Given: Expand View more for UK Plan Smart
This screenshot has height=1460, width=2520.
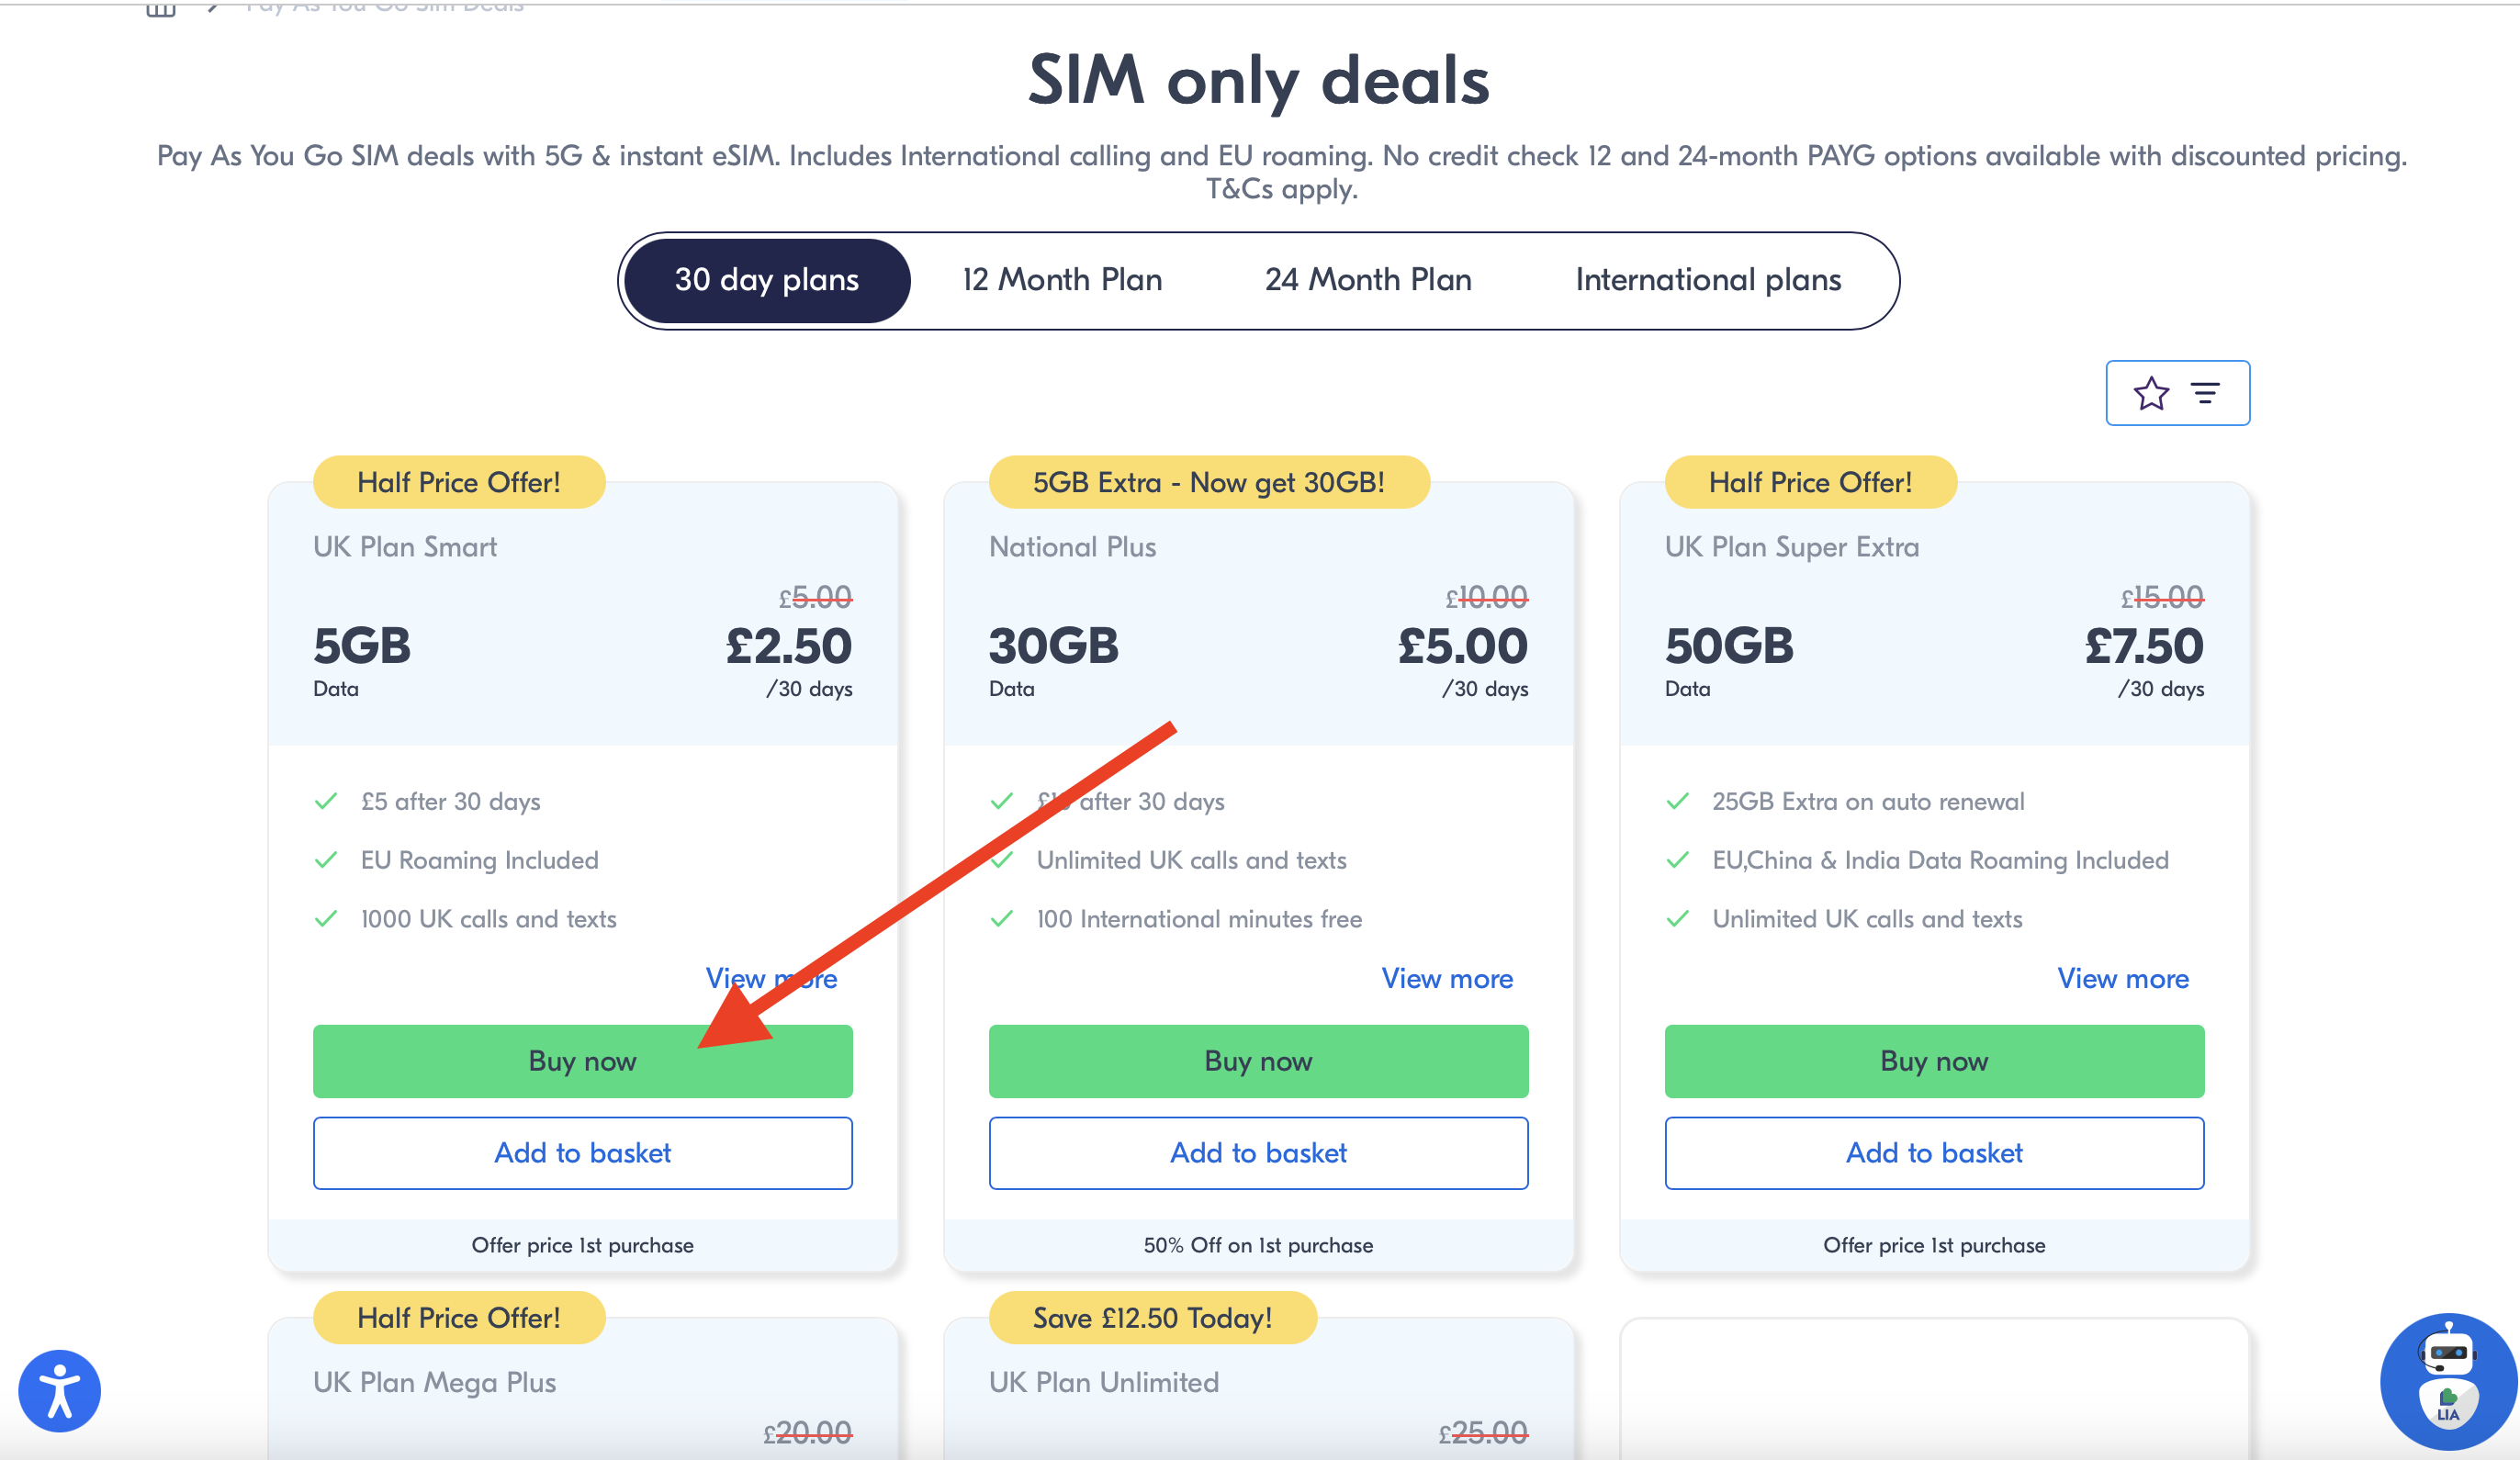Looking at the screenshot, I should 771,978.
